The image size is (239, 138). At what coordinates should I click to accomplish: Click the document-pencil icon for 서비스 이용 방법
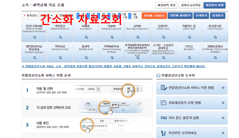click(164, 88)
